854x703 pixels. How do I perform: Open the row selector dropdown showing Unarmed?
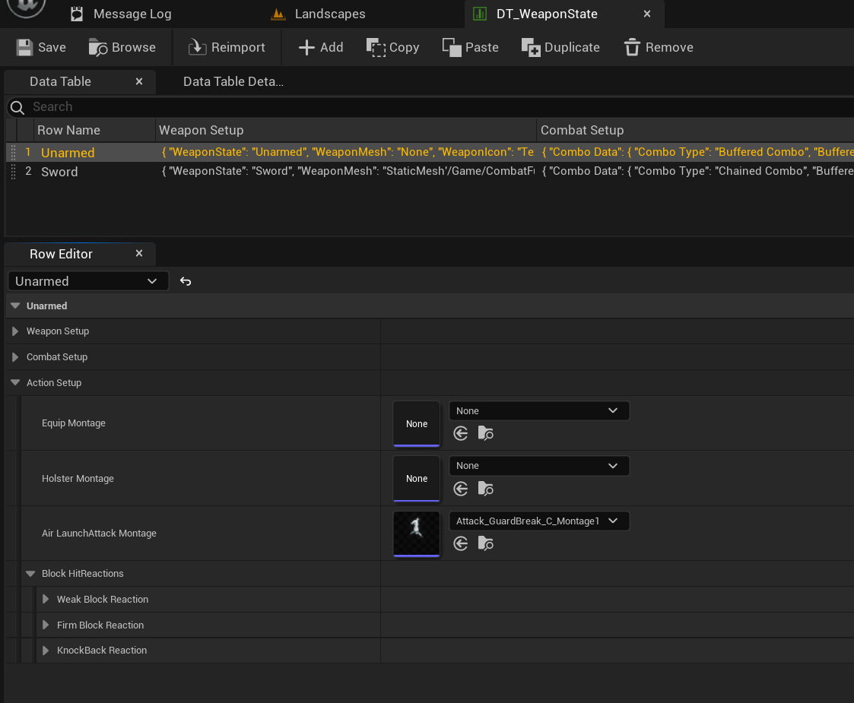point(87,280)
